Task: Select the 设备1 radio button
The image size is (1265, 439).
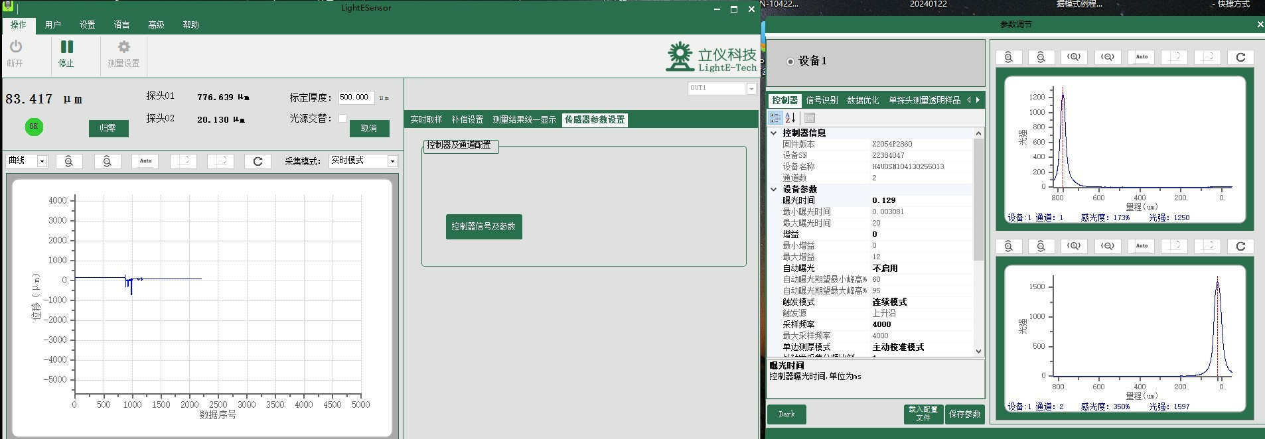Action: pyautogui.click(x=790, y=62)
